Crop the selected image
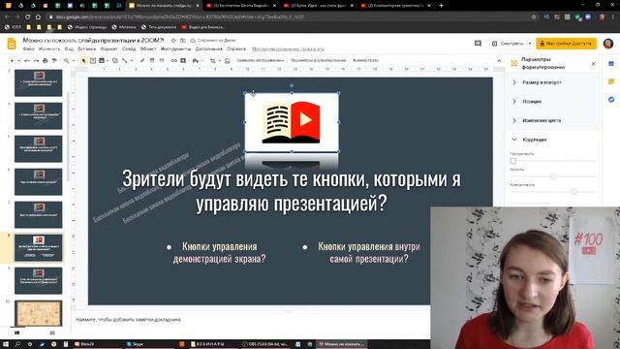Viewport: 620px width, 349px height. pos(213,60)
